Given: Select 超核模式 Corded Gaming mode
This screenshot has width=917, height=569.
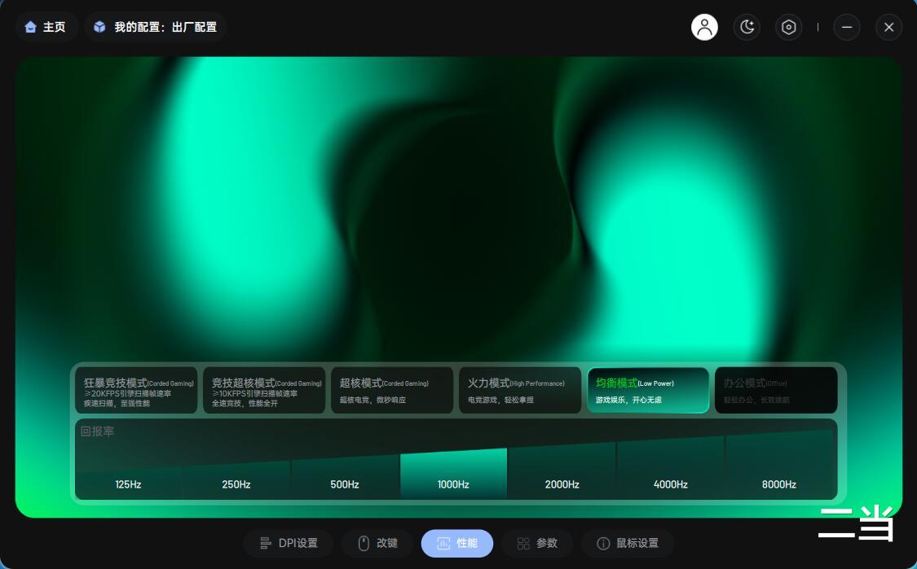Looking at the screenshot, I should click(392, 390).
